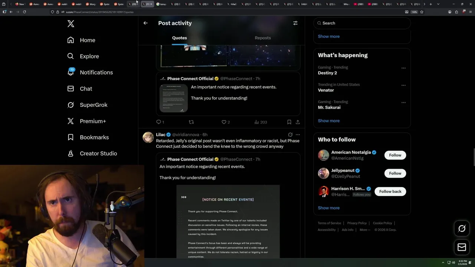Expand the More footer menu
This screenshot has width=475, height=267.
pyautogui.click(x=364, y=230)
